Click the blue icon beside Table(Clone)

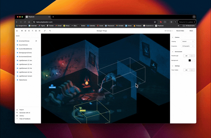[x=17, y=80]
